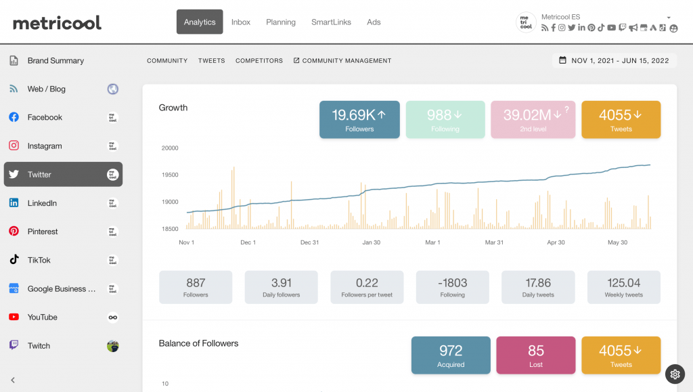693x392 pixels.
Task: Open the Planning tab
Action: tap(281, 22)
